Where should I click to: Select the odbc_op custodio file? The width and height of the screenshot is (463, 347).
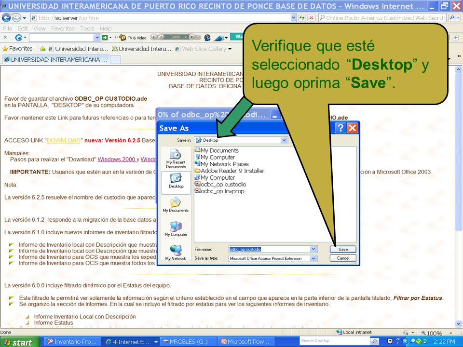(x=220, y=185)
